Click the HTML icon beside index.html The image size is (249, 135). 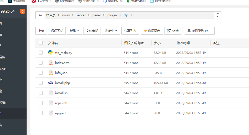51,63
